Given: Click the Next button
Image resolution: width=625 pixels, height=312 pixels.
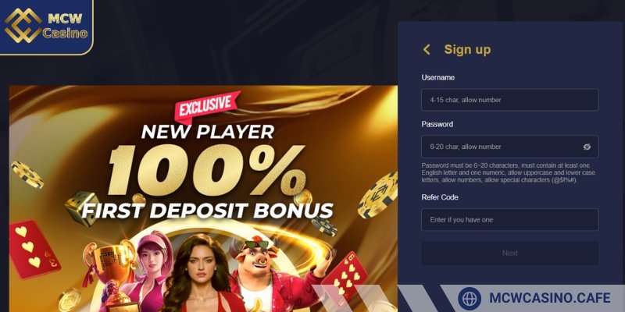Looking at the screenshot, I should tap(510, 253).
